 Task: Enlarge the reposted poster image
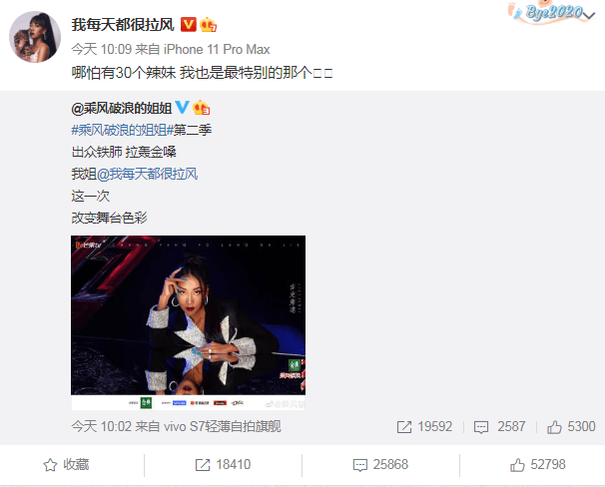[x=189, y=322]
